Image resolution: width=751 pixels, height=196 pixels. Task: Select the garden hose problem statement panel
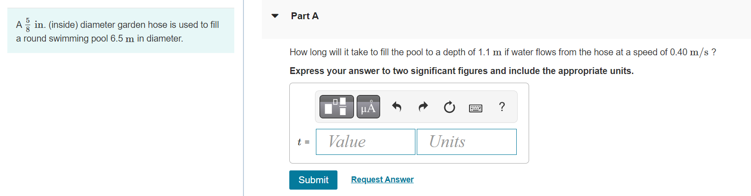click(121, 31)
